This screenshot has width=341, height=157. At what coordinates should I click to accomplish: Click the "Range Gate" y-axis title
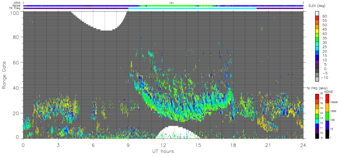tap(4, 75)
